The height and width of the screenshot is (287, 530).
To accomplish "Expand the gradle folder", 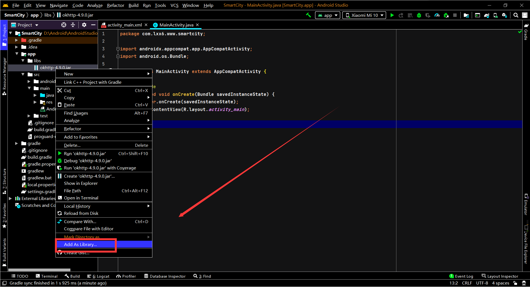I will tap(17, 143).
